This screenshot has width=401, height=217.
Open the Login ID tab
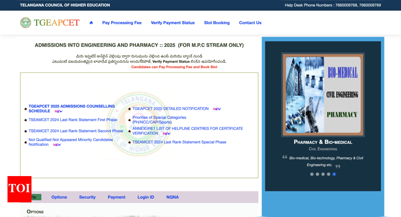tap(146, 197)
